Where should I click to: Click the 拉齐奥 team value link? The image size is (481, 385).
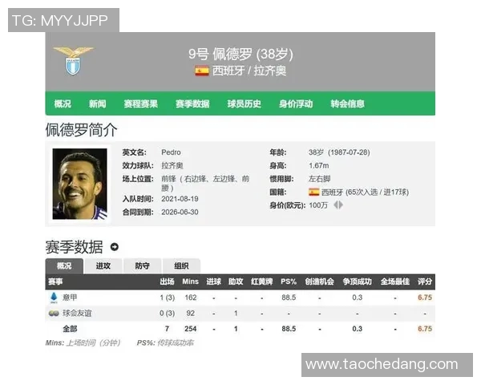pyautogui.click(x=172, y=166)
